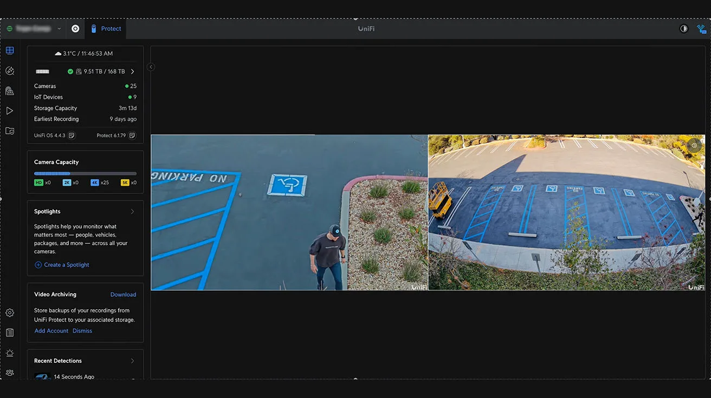Viewport: 711px width, 398px height.
Task: Open the alarm siren icon in sidebar
Action: click(10, 353)
